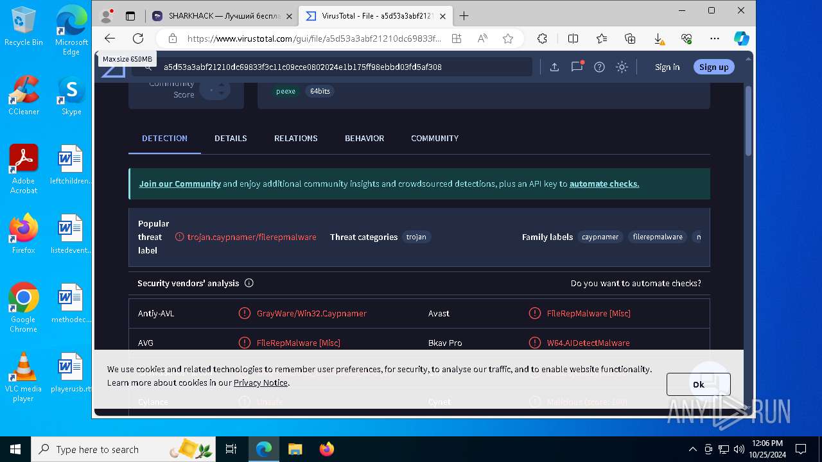Click the Sign in link
822x462 pixels.
coord(667,67)
